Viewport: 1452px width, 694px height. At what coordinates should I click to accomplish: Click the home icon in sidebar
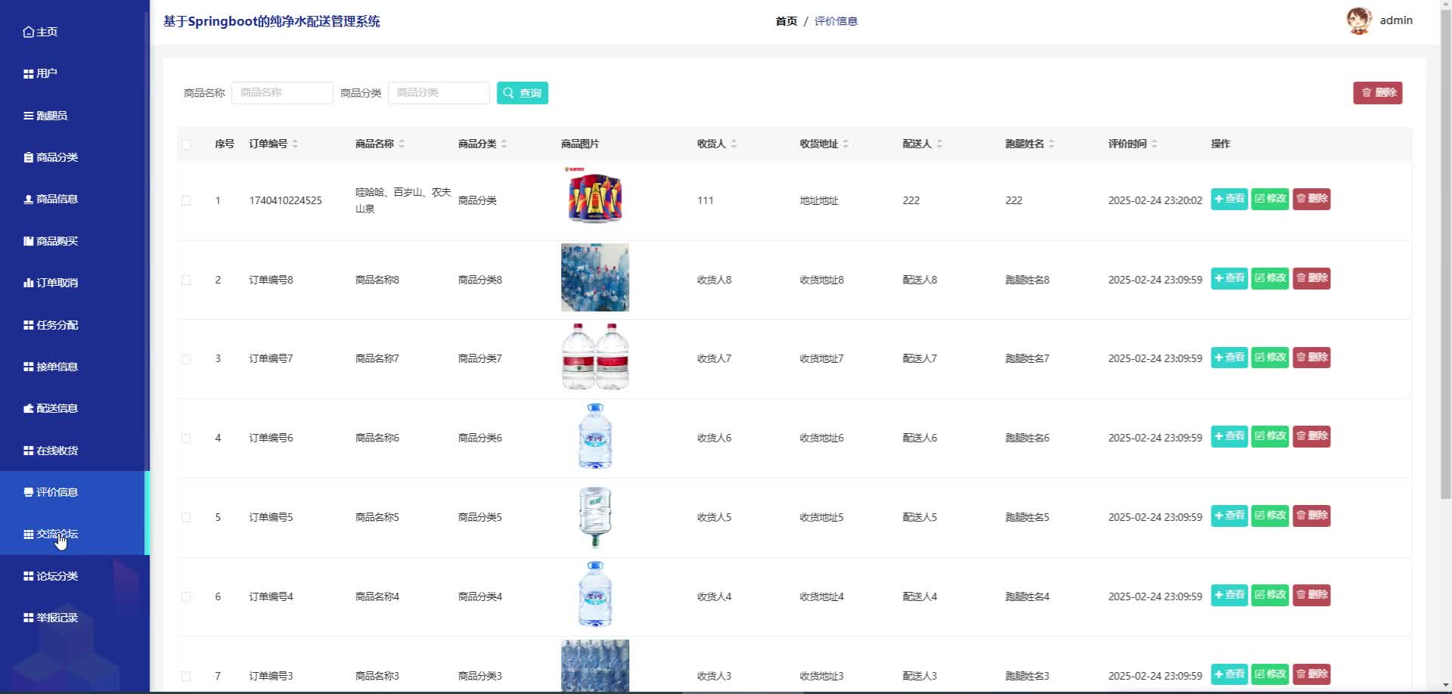tap(28, 32)
